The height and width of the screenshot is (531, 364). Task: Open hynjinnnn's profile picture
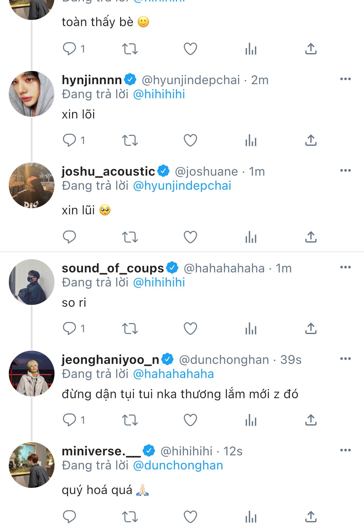point(32,94)
